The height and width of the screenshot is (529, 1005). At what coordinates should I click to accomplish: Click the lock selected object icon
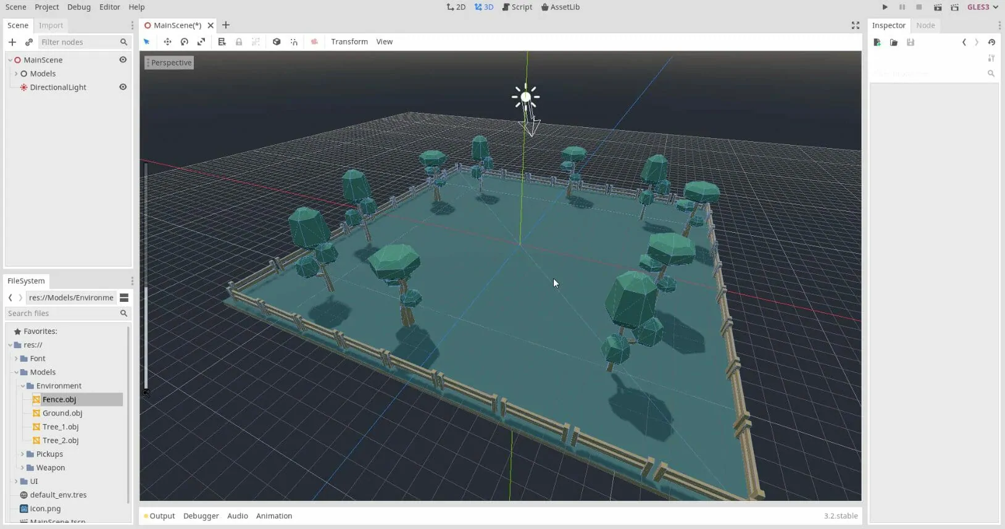tap(239, 42)
